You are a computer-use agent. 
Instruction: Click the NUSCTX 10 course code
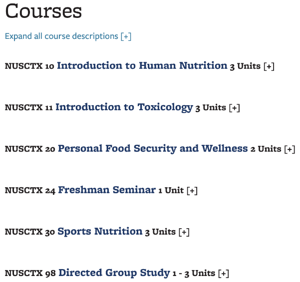(29, 66)
